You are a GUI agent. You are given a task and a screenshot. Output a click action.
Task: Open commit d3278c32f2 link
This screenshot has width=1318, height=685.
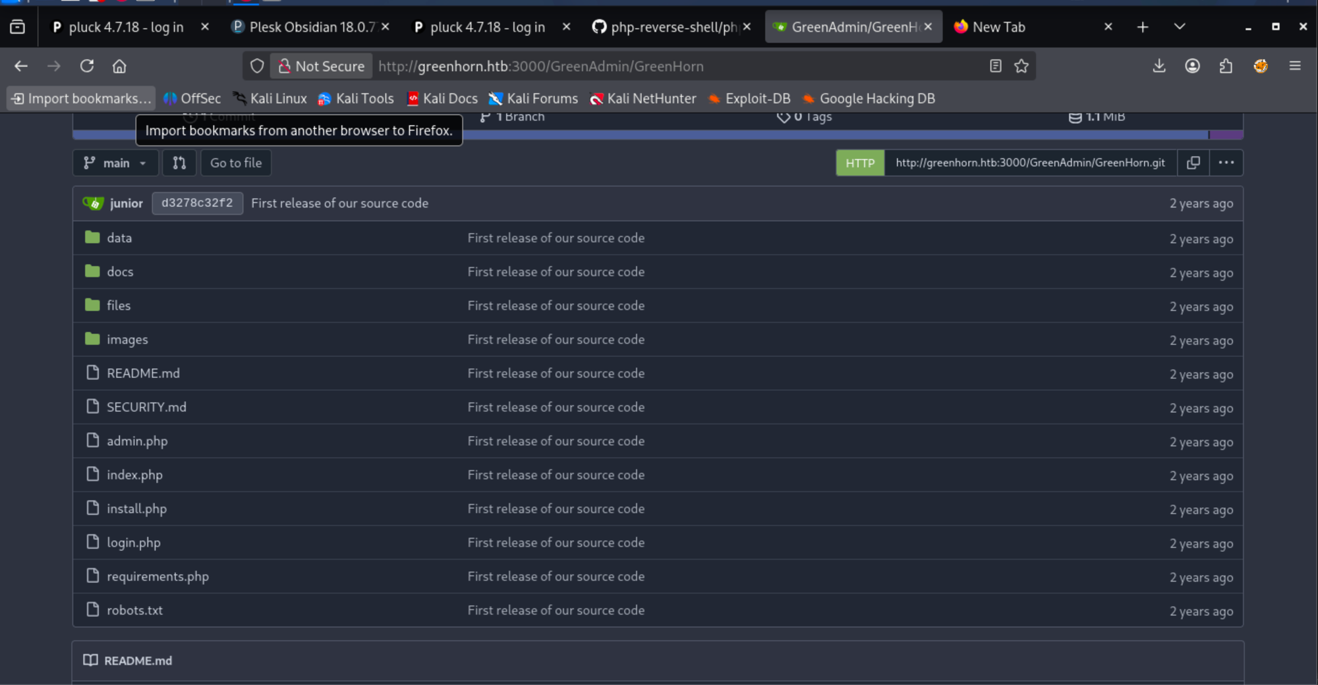point(197,203)
